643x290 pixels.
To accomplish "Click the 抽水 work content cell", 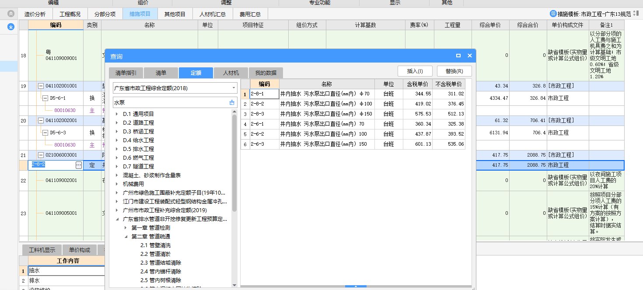I will pos(66,271).
